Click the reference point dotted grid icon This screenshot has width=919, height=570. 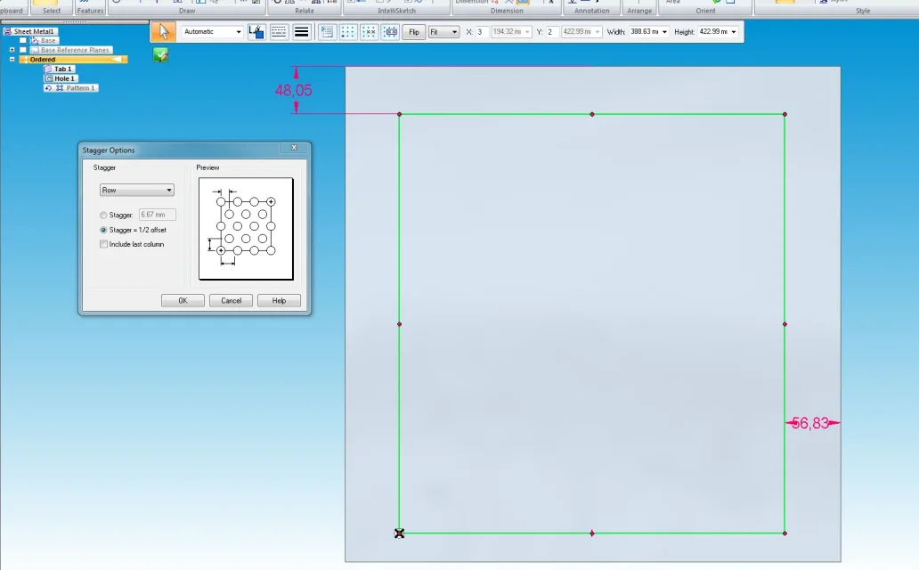click(x=348, y=32)
